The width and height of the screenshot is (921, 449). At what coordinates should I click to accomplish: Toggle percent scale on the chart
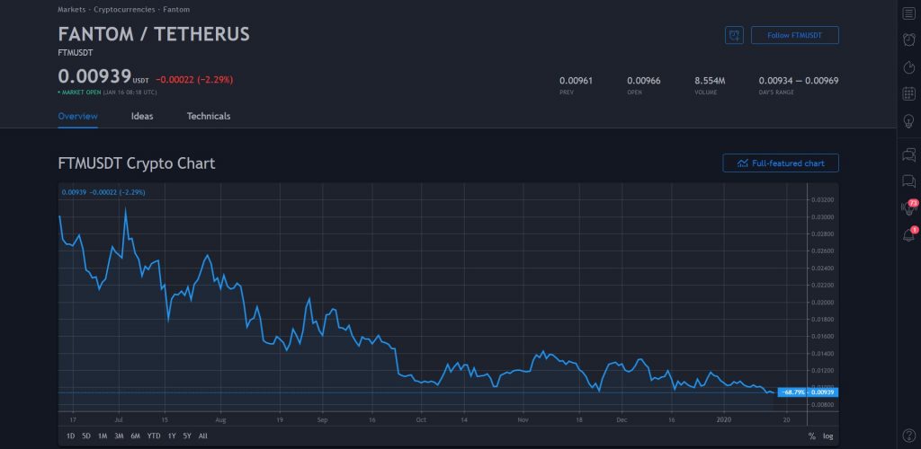(x=812, y=436)
